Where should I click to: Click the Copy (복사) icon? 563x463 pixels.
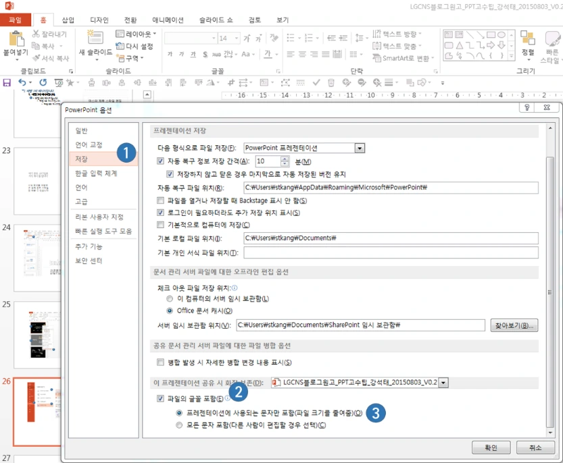click(36, 46)
